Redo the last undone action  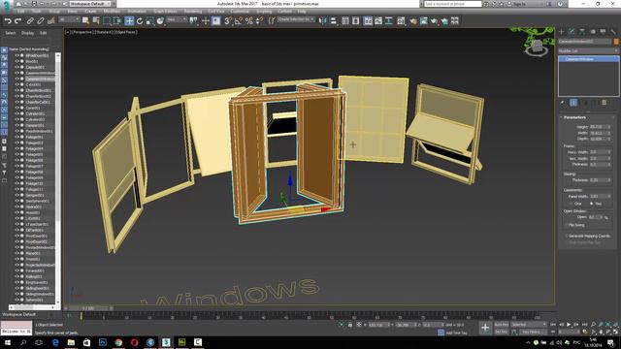17,21
